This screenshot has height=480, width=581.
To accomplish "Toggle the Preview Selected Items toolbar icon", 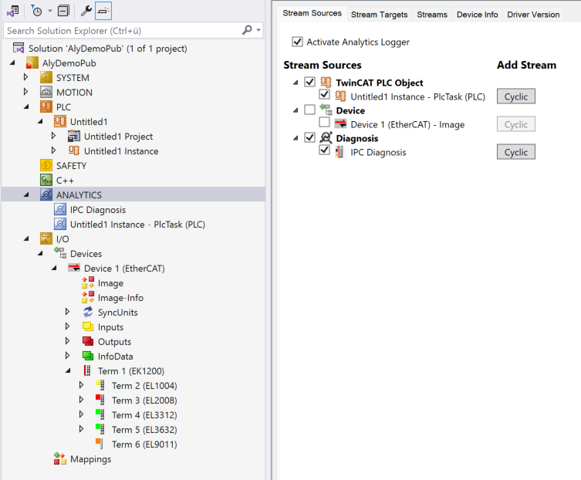I will click(x=103, y=11).
